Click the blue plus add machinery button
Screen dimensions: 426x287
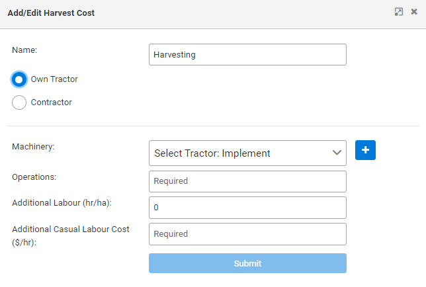(x=365, y=150)
